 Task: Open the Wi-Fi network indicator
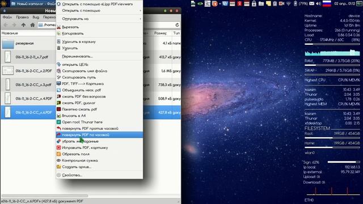click(x=289, y=4)
